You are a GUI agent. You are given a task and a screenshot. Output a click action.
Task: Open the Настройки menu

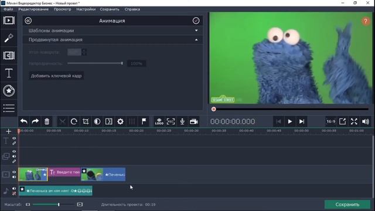tap(86, 9)
